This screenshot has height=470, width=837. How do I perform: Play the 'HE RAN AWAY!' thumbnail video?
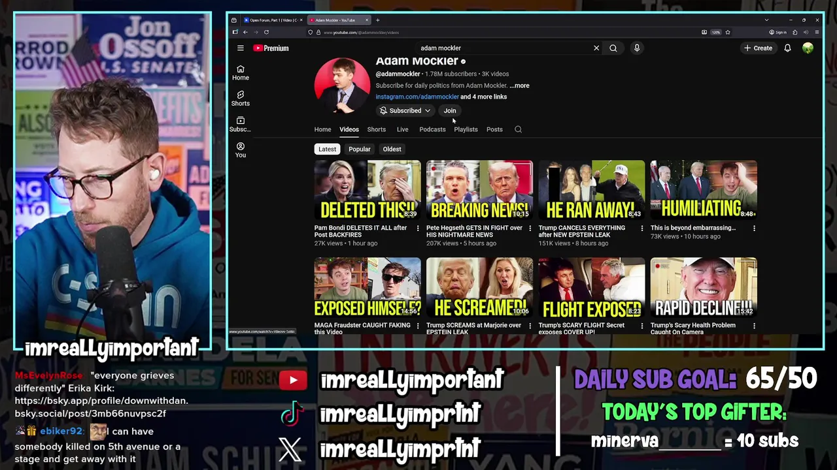[592, 190]
